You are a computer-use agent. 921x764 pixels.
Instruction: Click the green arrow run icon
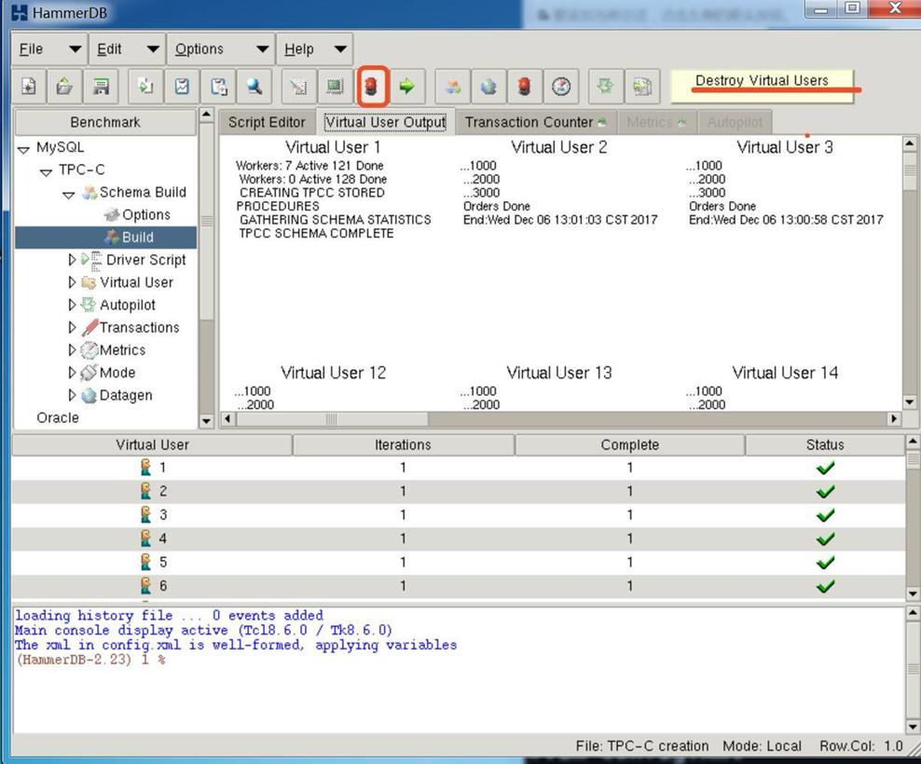[406, 87]
